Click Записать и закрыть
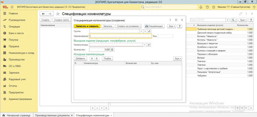 tap(87, 26)
